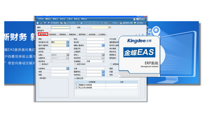The width and height of the screenshot is (203, 115).
Task: Click the 多页签复制 toolbar button
Action: click(x=70, y=23)
